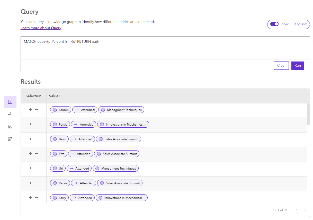Click the results table vertical scrollbar
Viewport: 313px width, 220px height.
click(x=308, y=114)
